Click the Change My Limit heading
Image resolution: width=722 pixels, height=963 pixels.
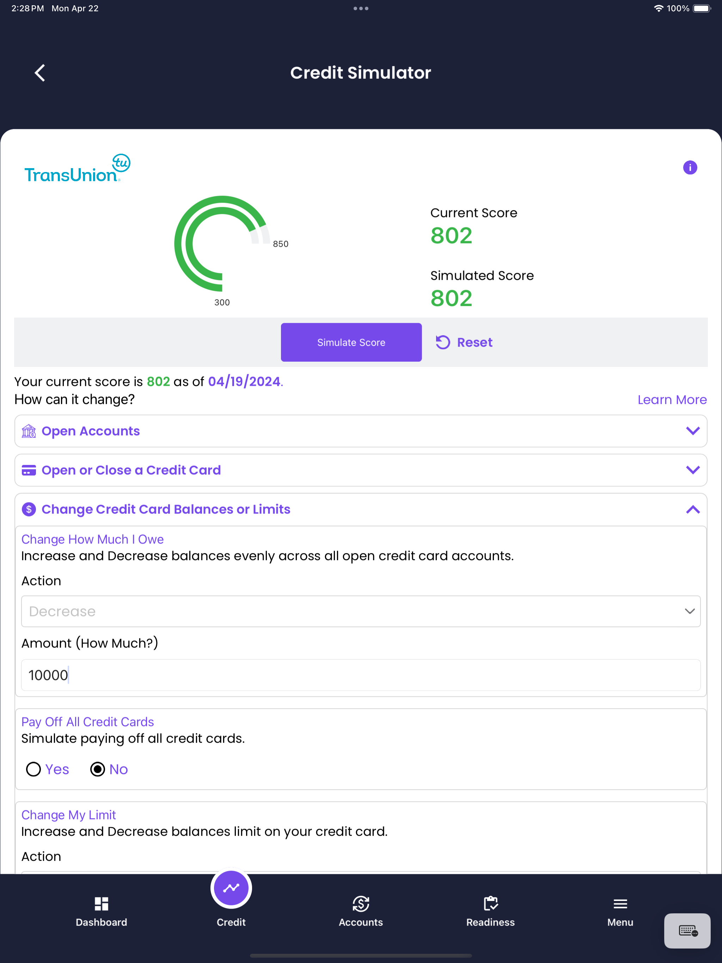click(x=68, y=815)
